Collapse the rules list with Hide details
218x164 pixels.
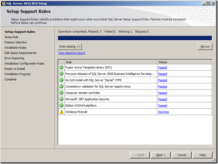(x=70, y=46)
